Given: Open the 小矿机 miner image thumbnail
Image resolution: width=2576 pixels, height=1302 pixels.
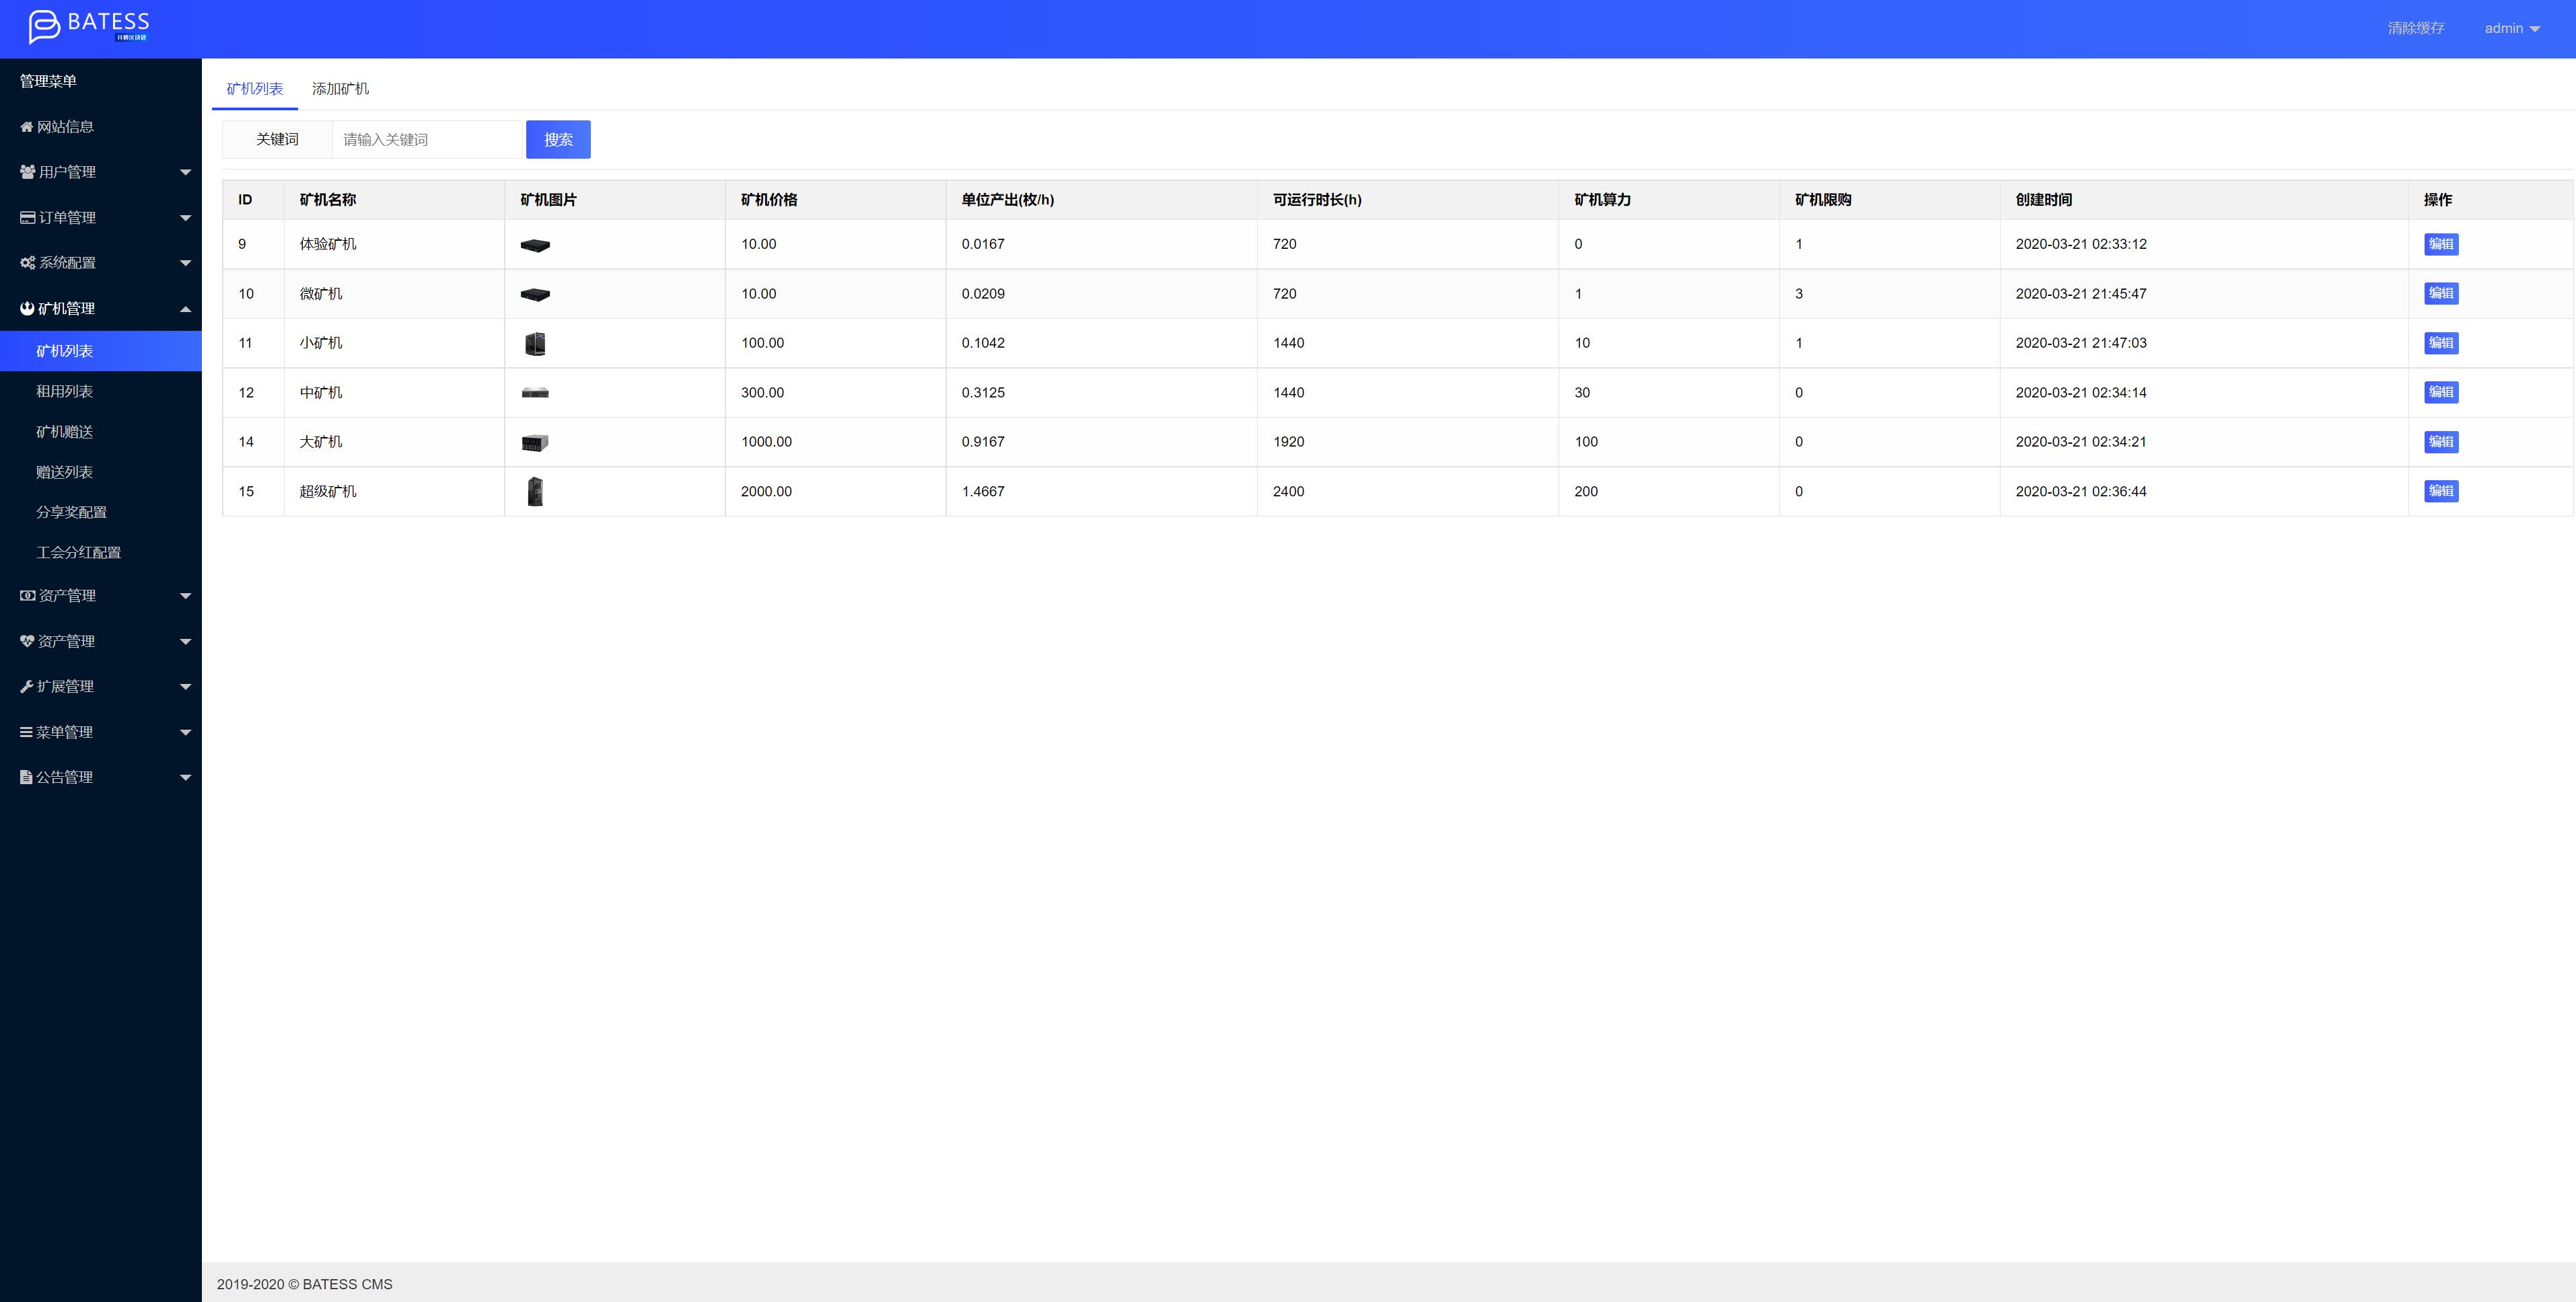Looking at the screenshot, I should (535, 344).
